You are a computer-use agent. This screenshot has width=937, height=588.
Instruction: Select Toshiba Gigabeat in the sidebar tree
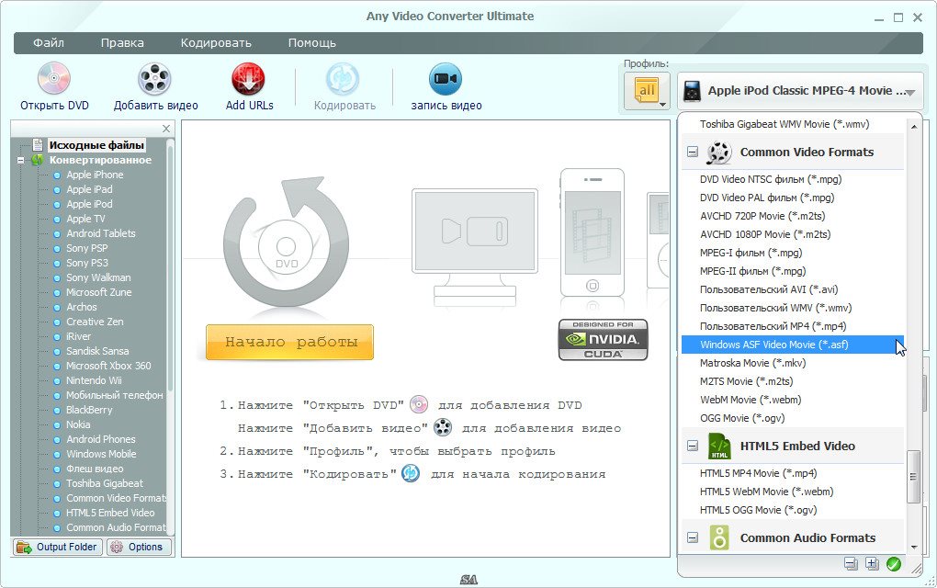(105, 483)
